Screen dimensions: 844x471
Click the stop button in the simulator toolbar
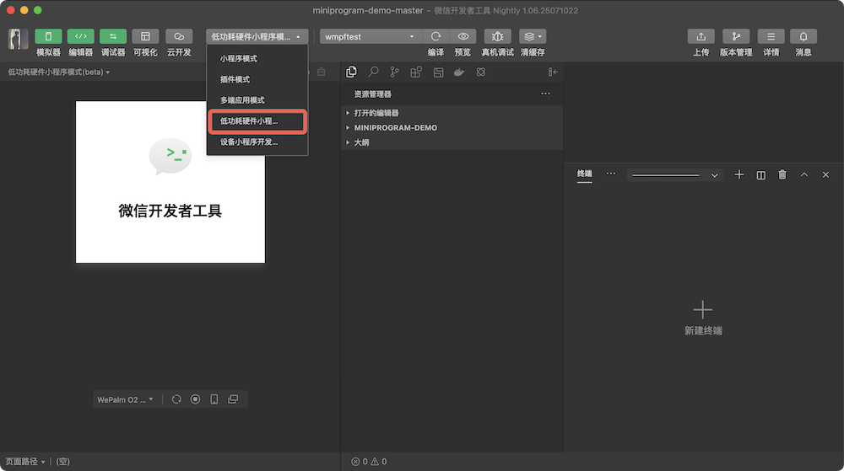pyautogui.click(x=195, y=399)
